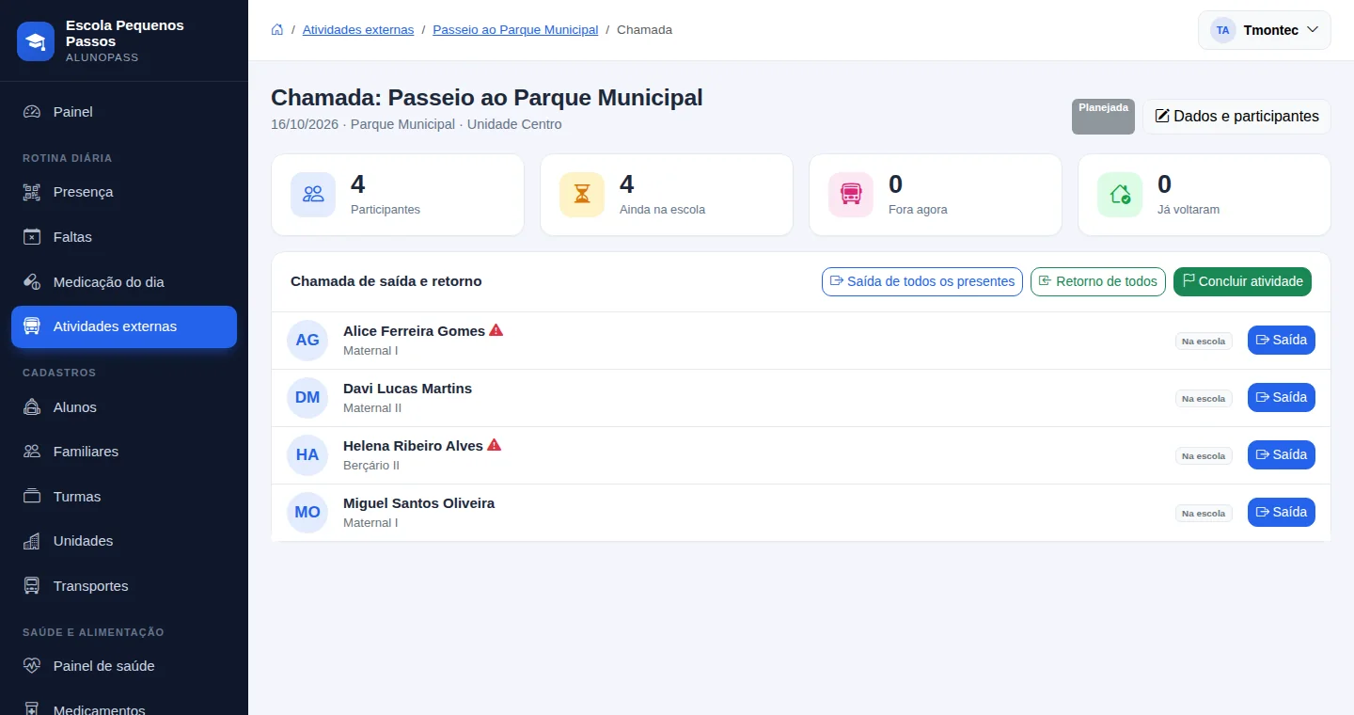Viewport: 1354px width, 715px height.
Task: Open Transportes in the sidebar
Action: pos(124,586)
